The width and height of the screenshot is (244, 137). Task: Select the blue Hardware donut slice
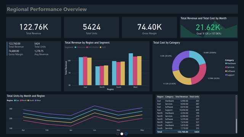point(198,57)
